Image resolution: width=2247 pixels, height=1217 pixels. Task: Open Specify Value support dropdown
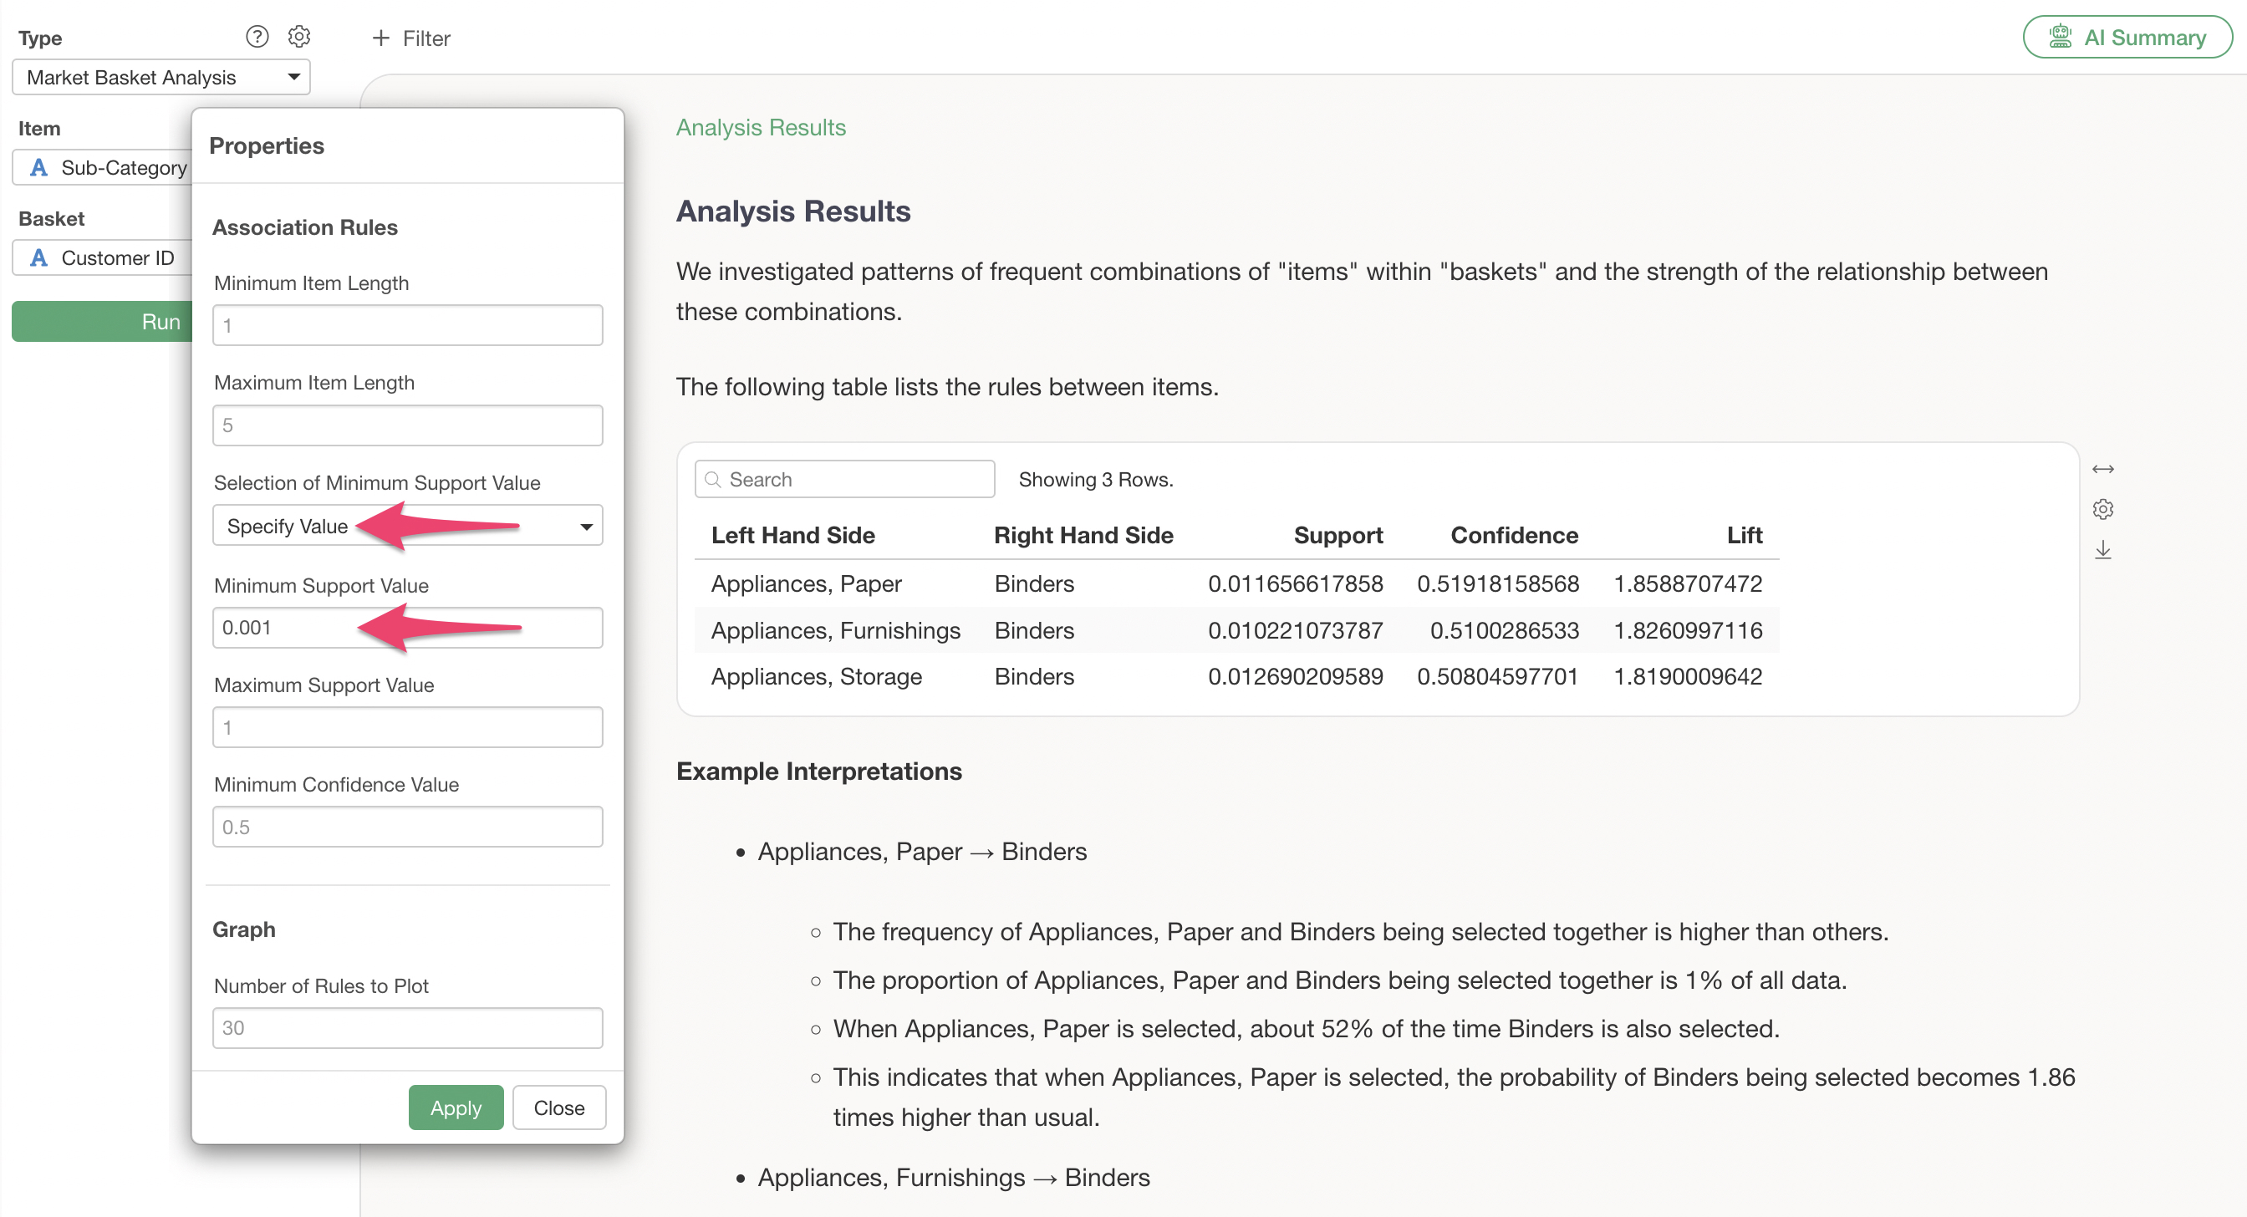407,526
